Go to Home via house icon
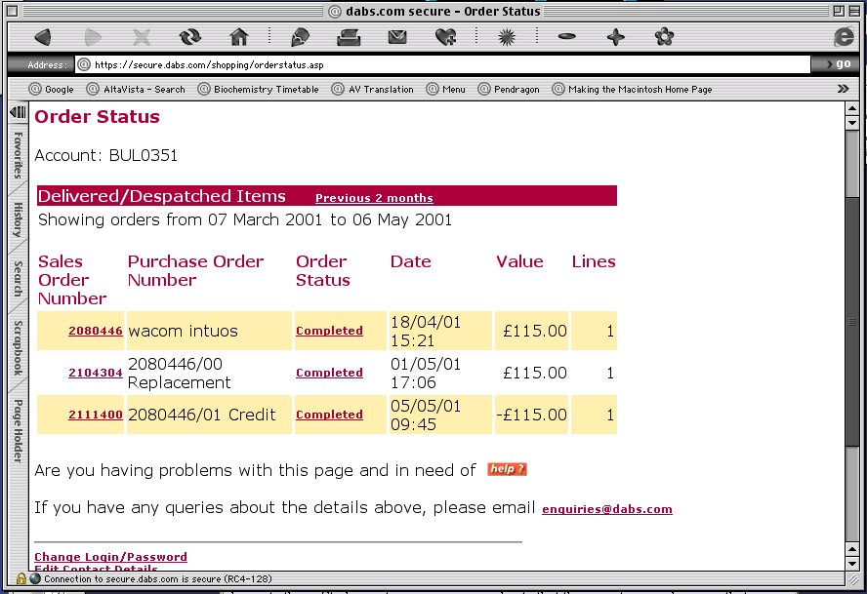Viewport: 867px width, 594px height. click(x=239, y=38)
